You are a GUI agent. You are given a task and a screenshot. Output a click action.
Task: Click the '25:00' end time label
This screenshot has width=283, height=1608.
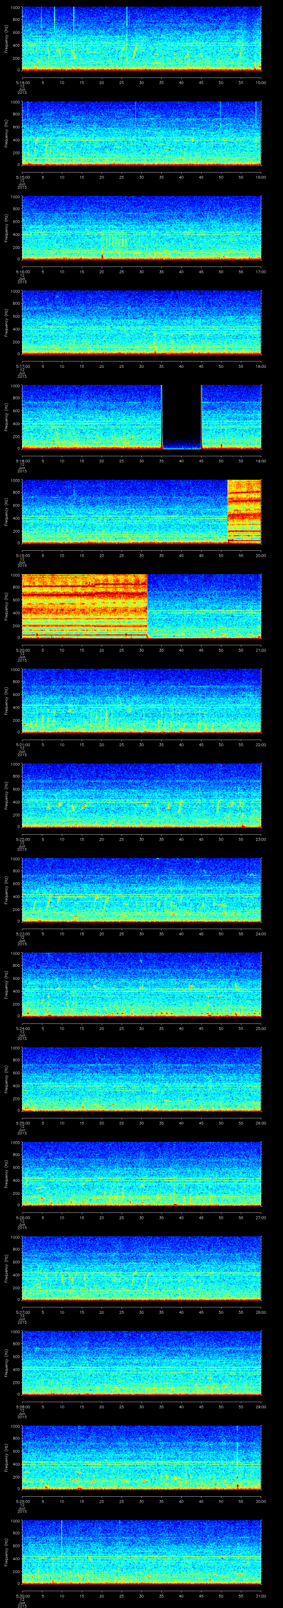coord(261,1028)
